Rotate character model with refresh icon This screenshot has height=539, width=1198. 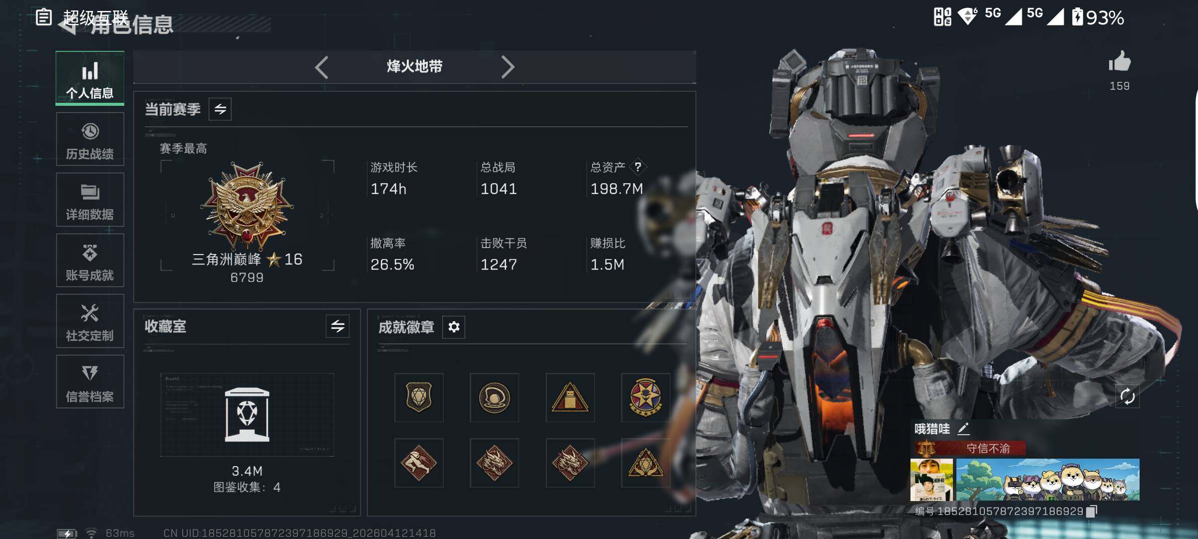(x=1127, y=397)
